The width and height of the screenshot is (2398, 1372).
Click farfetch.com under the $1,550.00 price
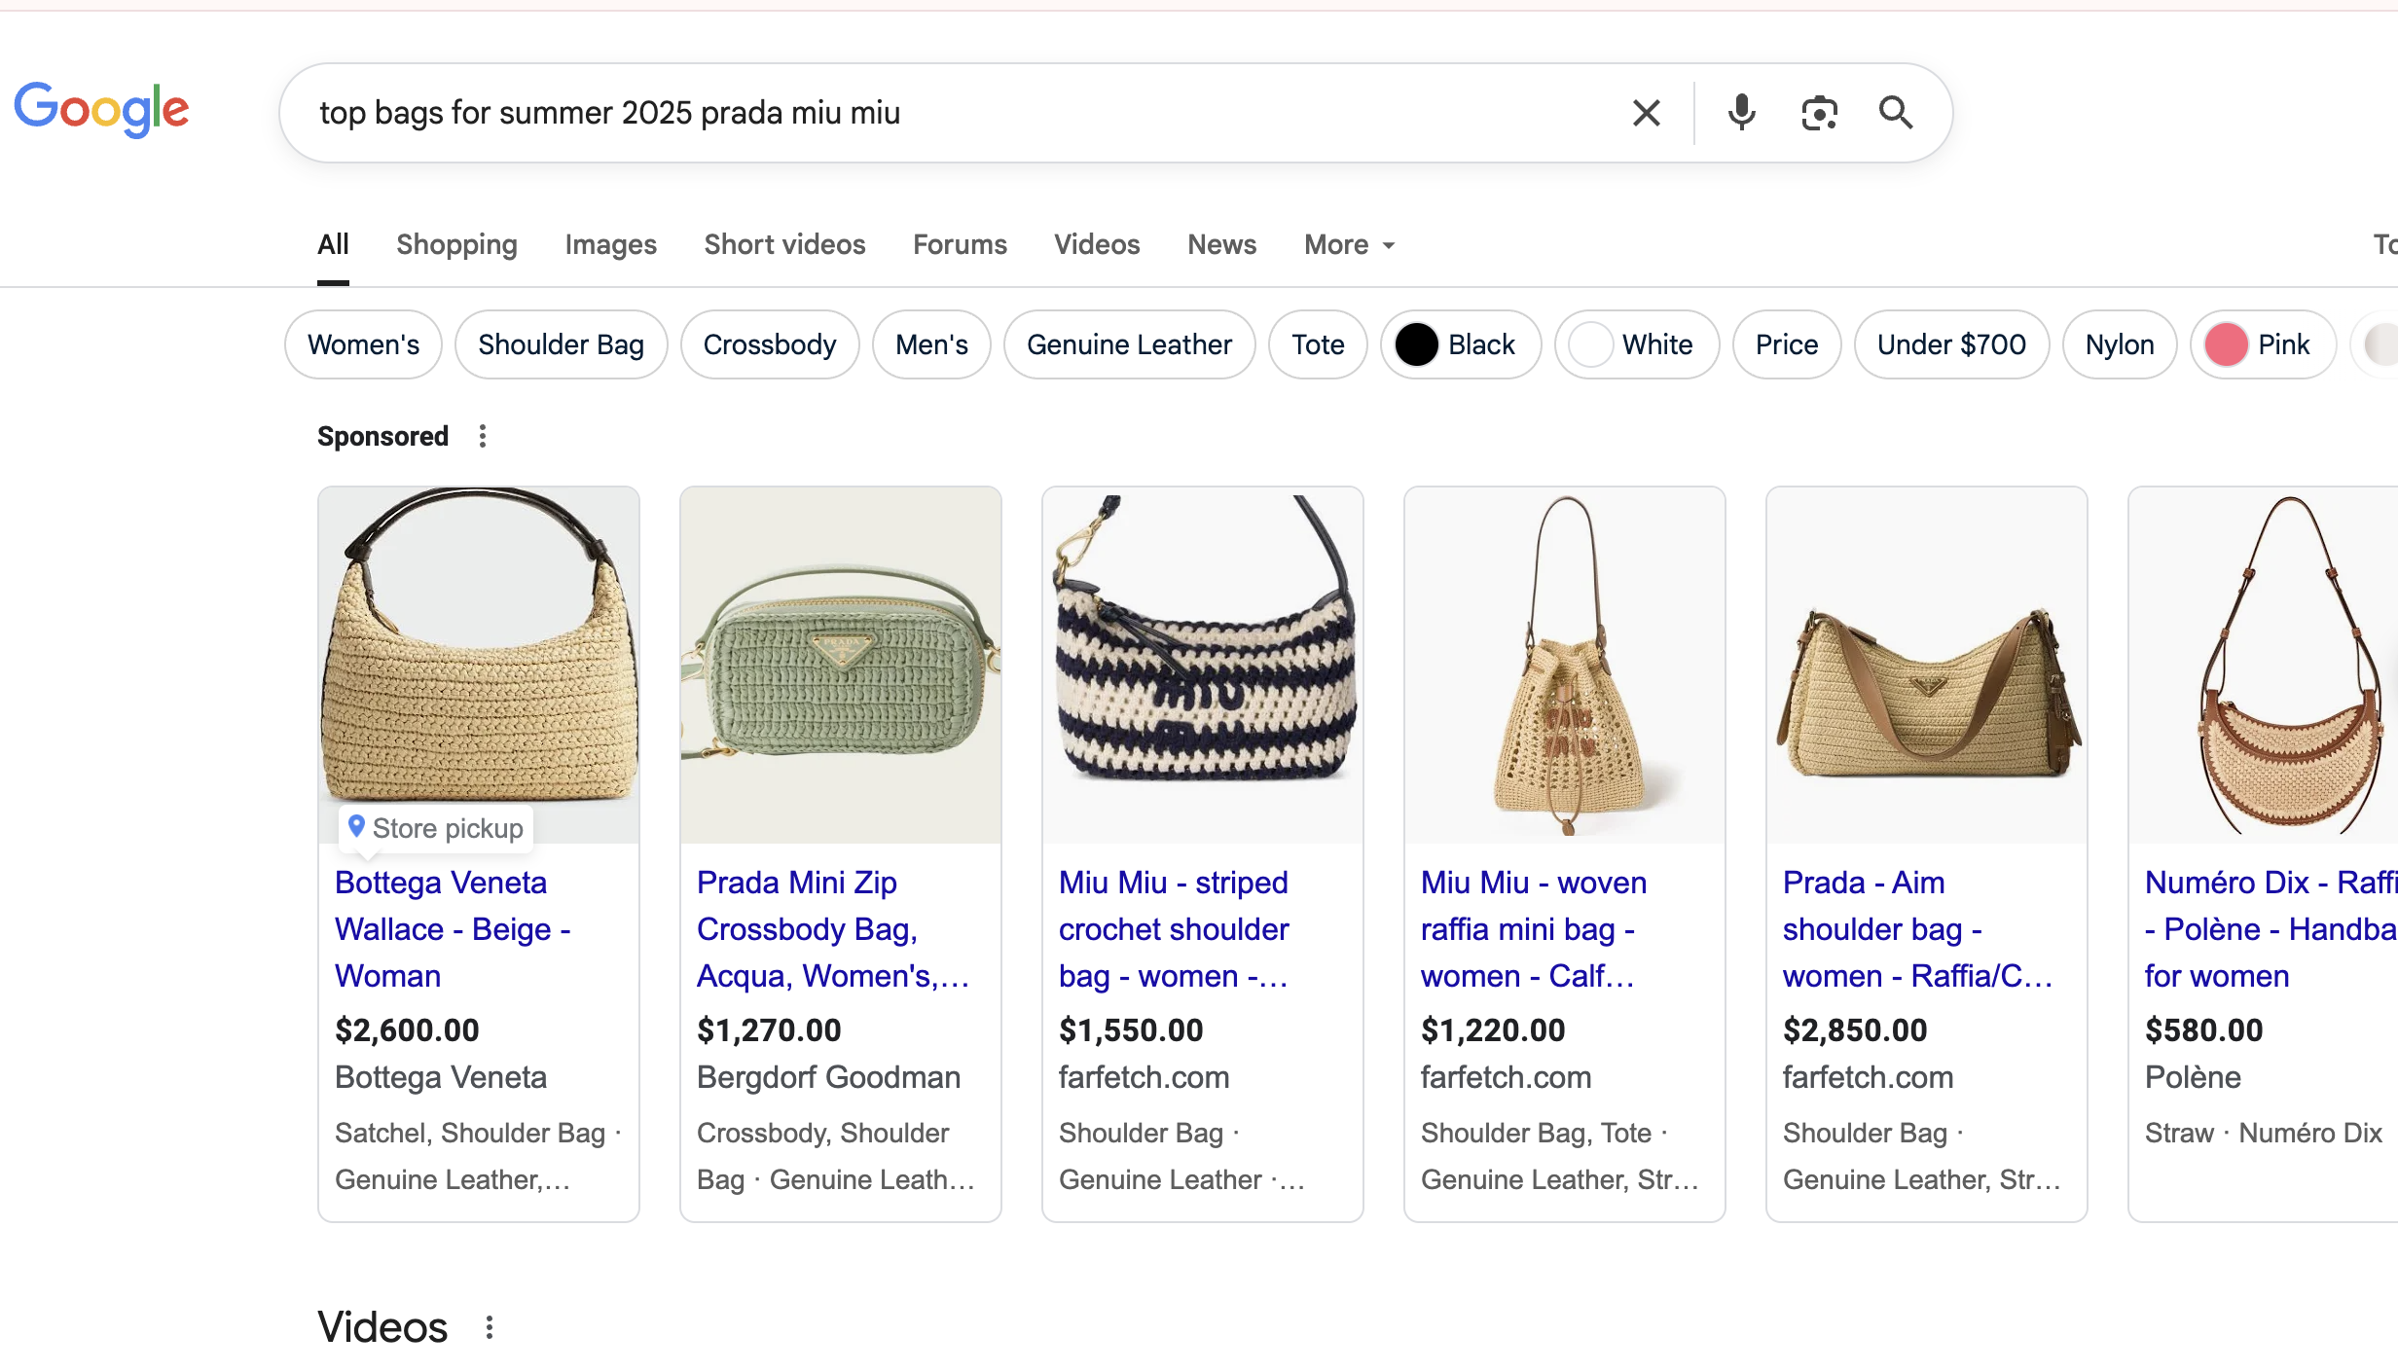coord(1144,1077)
